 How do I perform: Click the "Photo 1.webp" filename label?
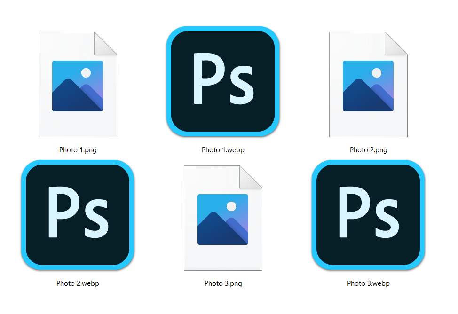(223, 150)
